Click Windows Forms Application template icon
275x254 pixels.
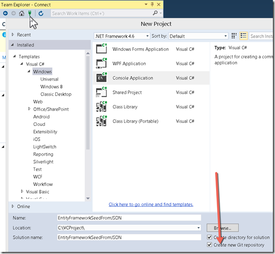click(101, 49)
